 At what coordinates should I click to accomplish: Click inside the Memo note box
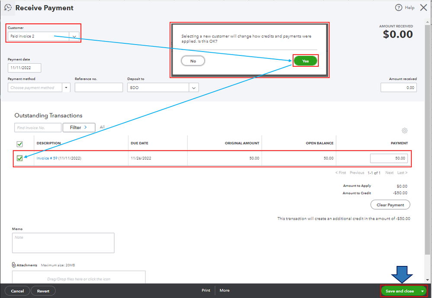(x=63, y=243)
